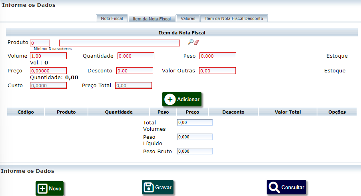Click the Total Volumes field

tap(195, 122)
